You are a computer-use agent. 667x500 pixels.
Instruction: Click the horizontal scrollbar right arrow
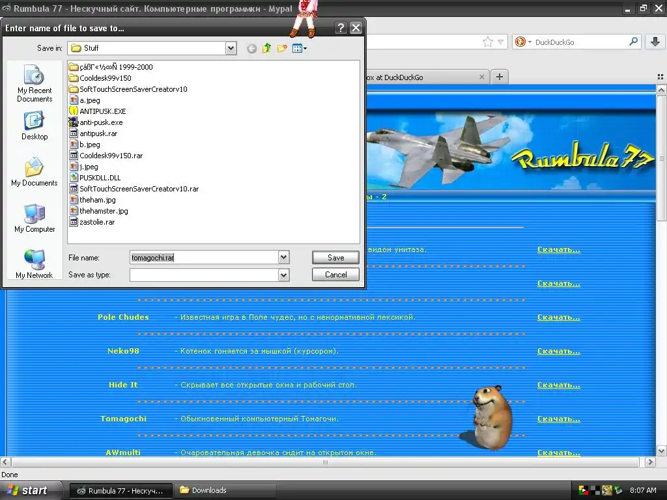click(650, 462)
